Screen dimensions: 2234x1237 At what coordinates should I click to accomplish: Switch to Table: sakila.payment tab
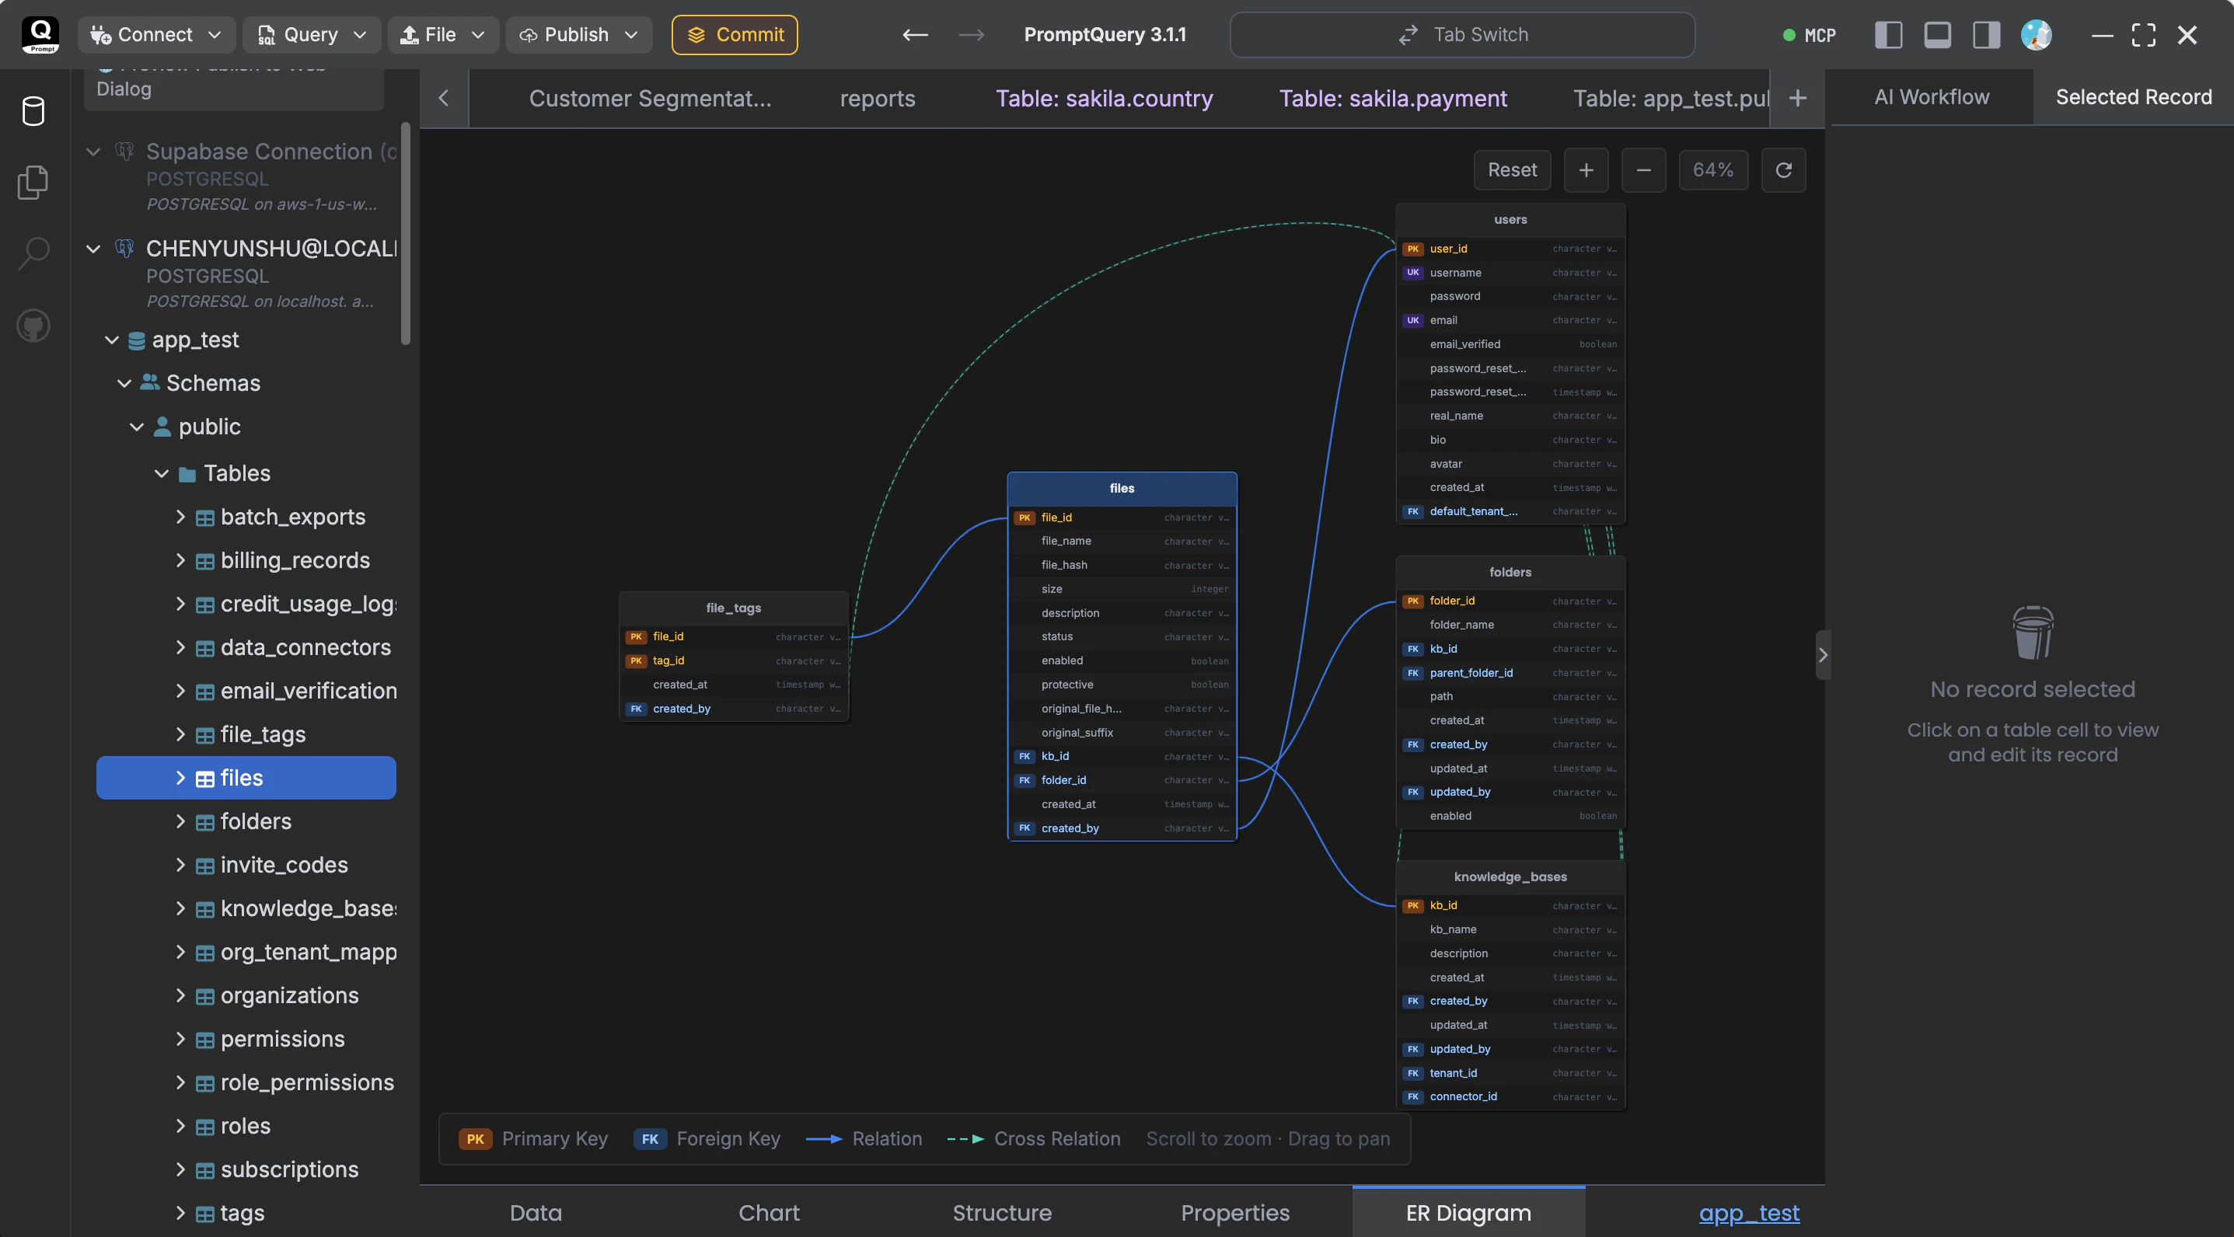coord(1393,98)
